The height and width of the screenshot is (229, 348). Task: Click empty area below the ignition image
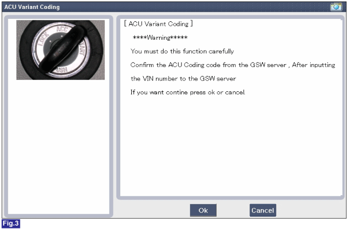pos(60,149)
